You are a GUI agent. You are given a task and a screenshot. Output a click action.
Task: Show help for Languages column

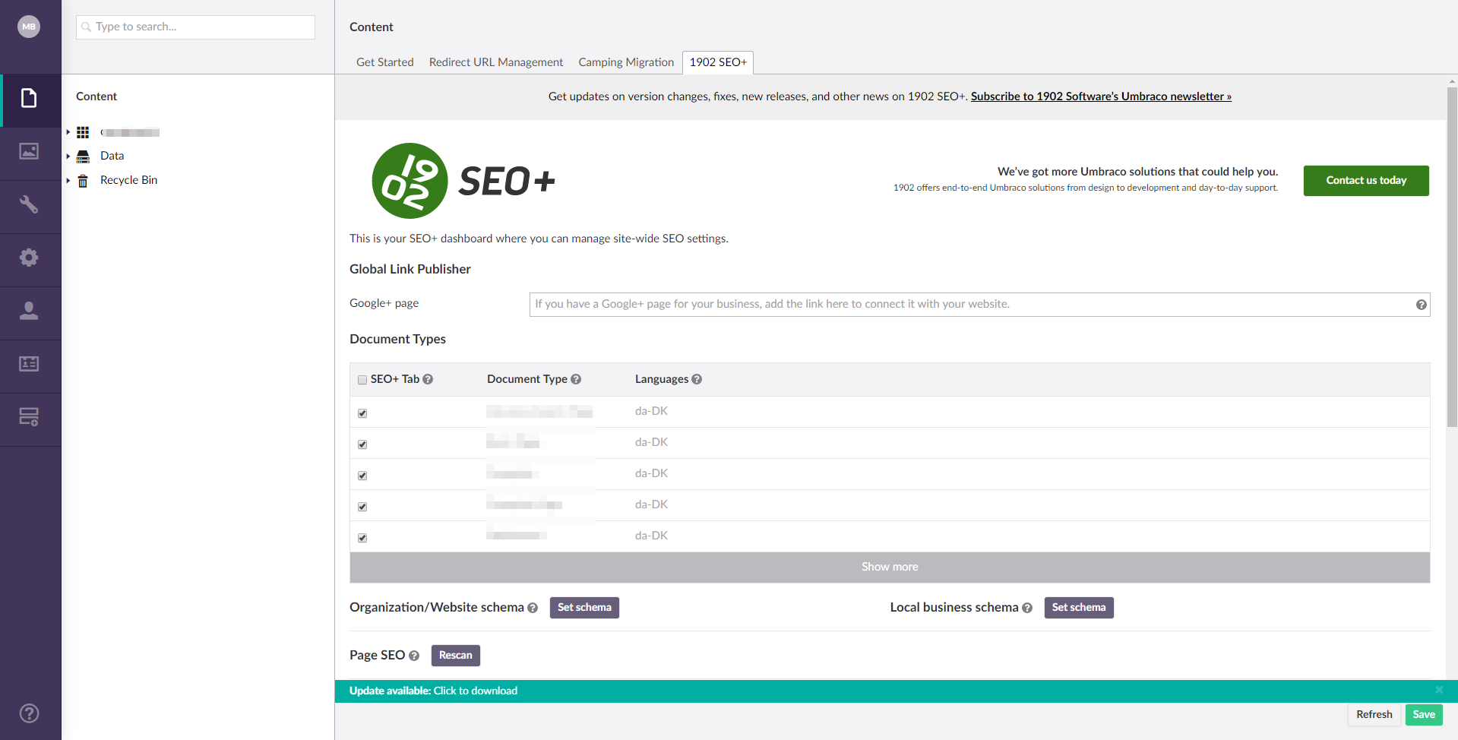point(697,379)
